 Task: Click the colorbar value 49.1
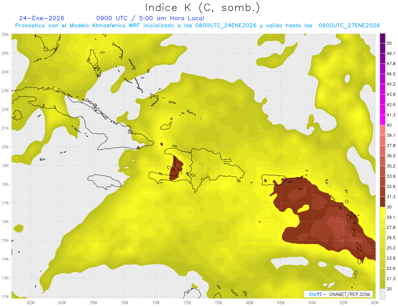pyautogui.click(x=391, y=53)
